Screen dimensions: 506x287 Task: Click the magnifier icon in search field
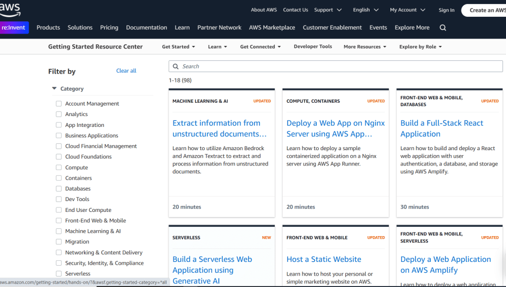[x=176, y=66]
